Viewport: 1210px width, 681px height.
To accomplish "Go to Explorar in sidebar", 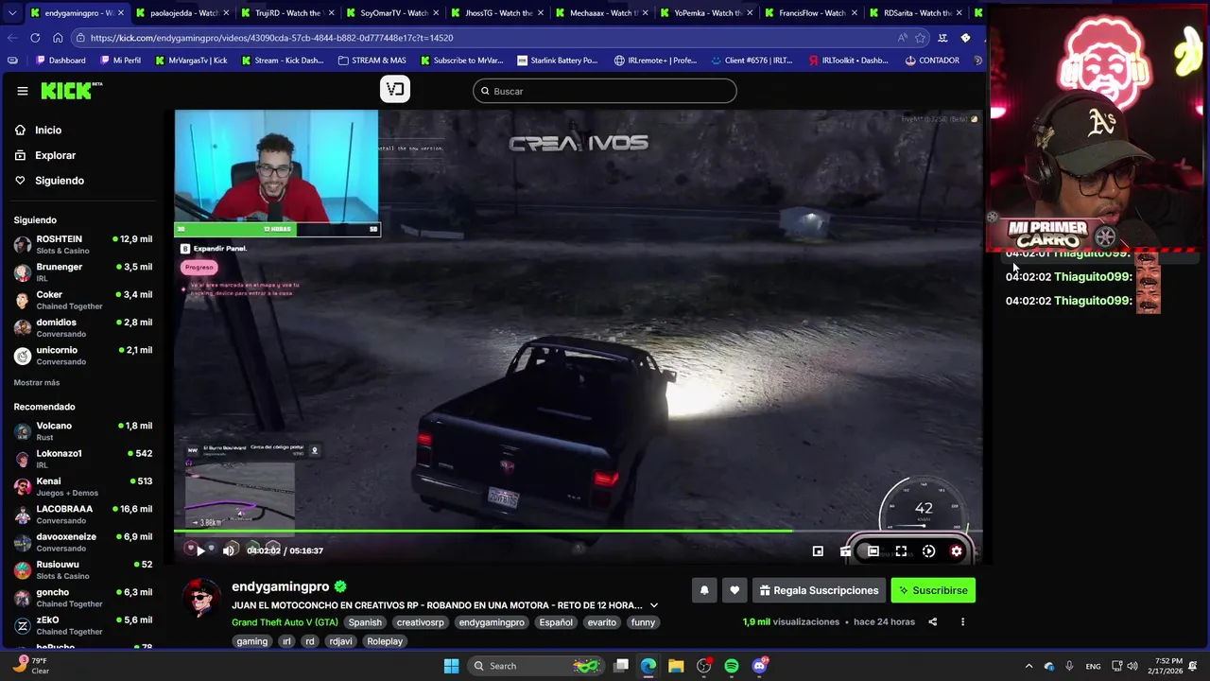I will [x=55, y=155].
